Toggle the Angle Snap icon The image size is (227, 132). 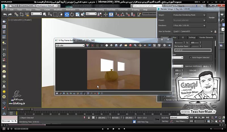point(122,14)
